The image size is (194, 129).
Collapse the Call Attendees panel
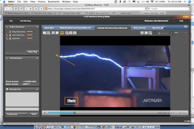[37, 58]
